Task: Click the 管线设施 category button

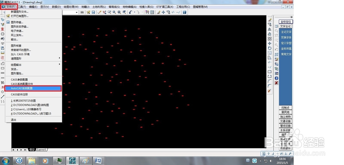Action: [x=286, y=126]
